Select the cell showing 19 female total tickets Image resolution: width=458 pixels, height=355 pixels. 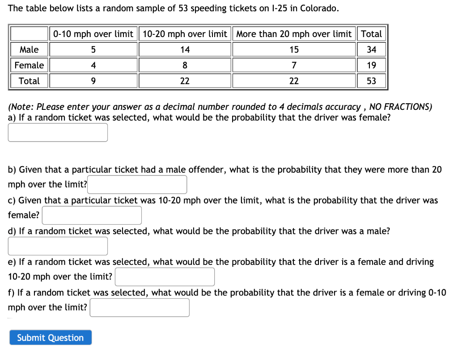[x=371, y=65]
